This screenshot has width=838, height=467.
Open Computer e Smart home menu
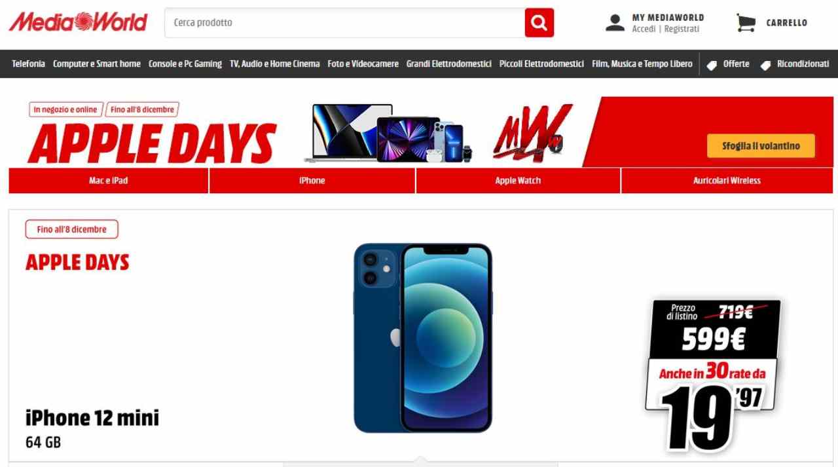pos(97,64)
